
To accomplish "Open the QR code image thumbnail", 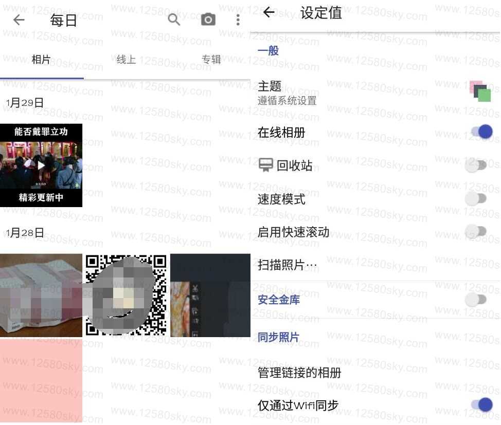I will point(126,295).
